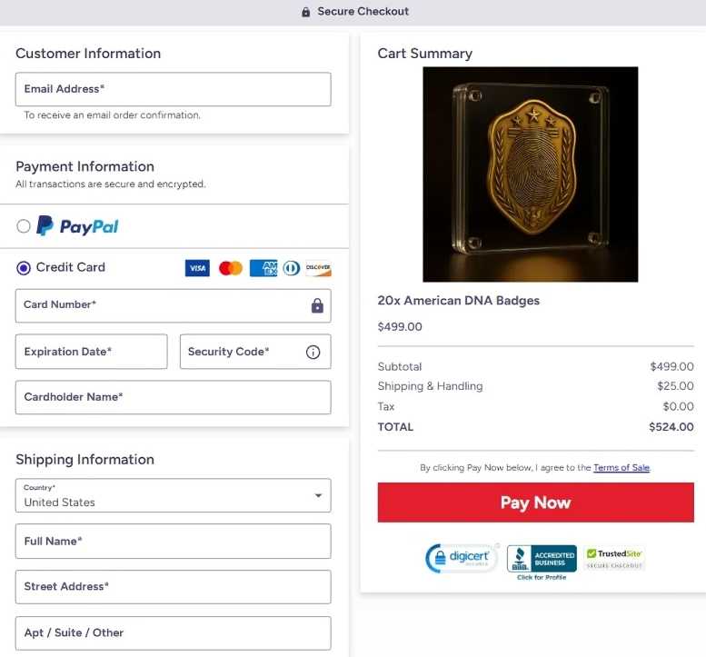Expand the Country dropdown arrow
Image resolution: width=706 pixels, height=657 pixels.
[318, 495]
